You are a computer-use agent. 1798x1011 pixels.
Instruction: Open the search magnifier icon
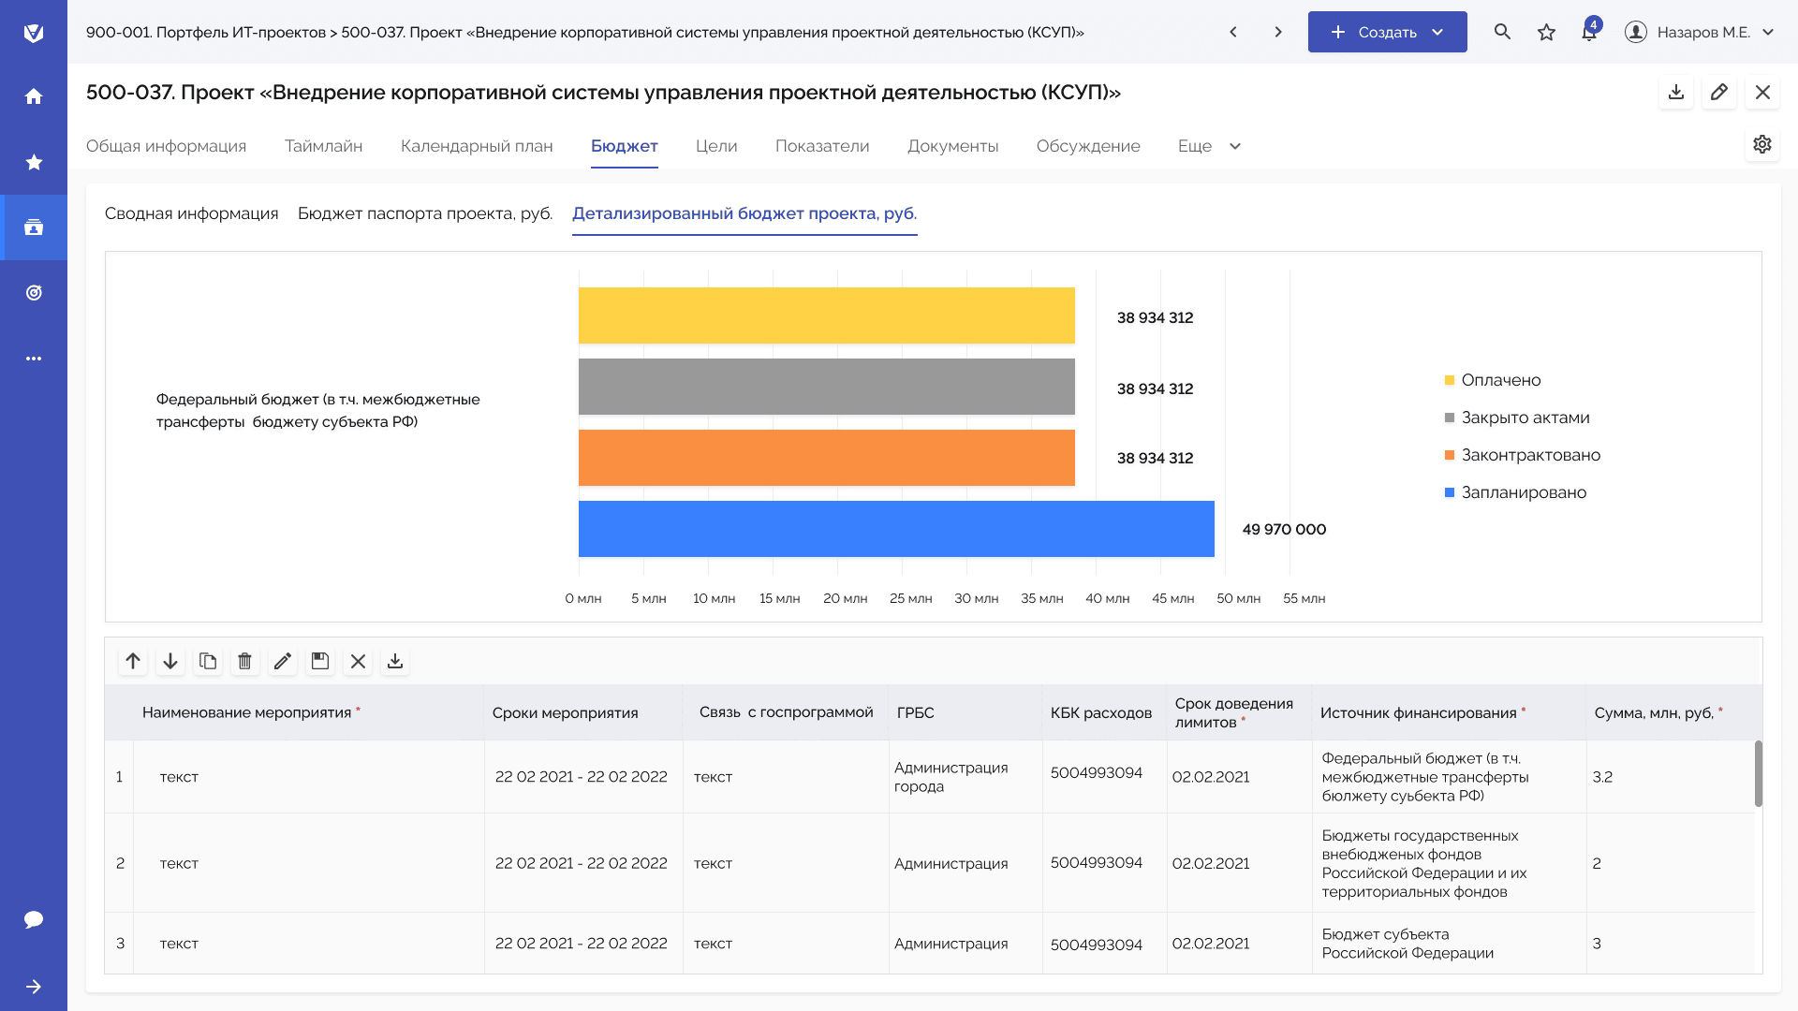(x=1502, y=32)
